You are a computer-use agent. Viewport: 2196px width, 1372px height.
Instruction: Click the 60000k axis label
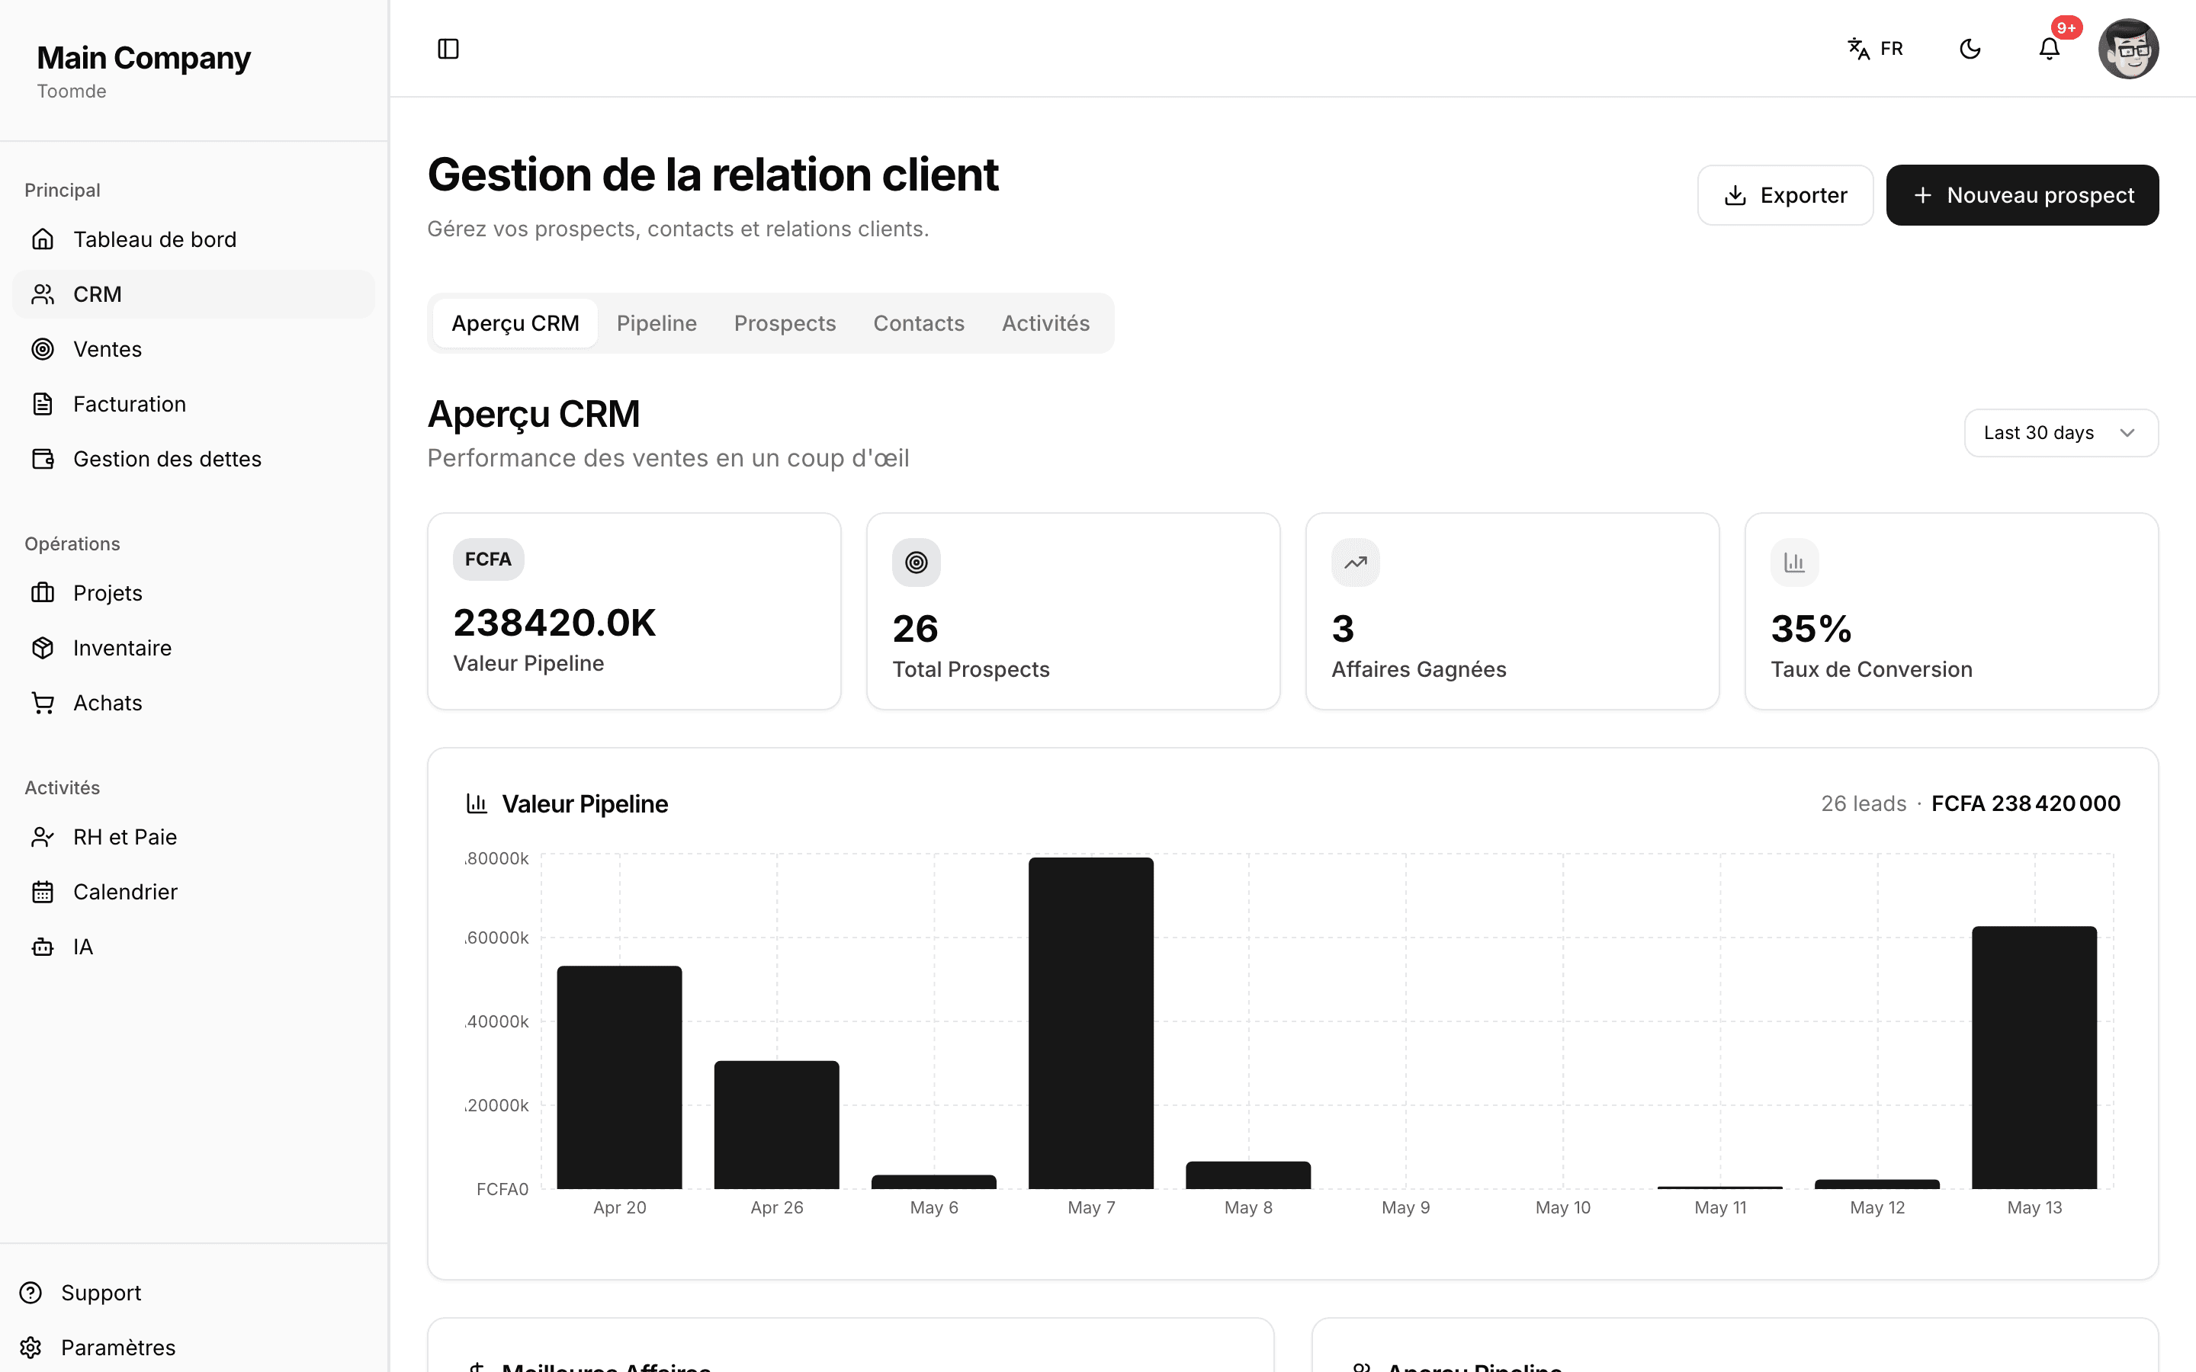497,938
